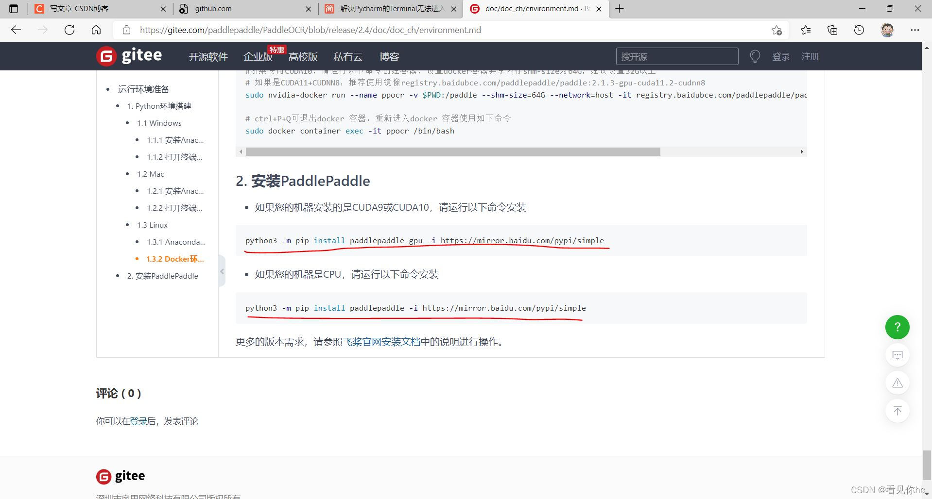The width and height of the screenshot is (932, 499).
Task: View site information lock icon
Action: tap(126, 30)
